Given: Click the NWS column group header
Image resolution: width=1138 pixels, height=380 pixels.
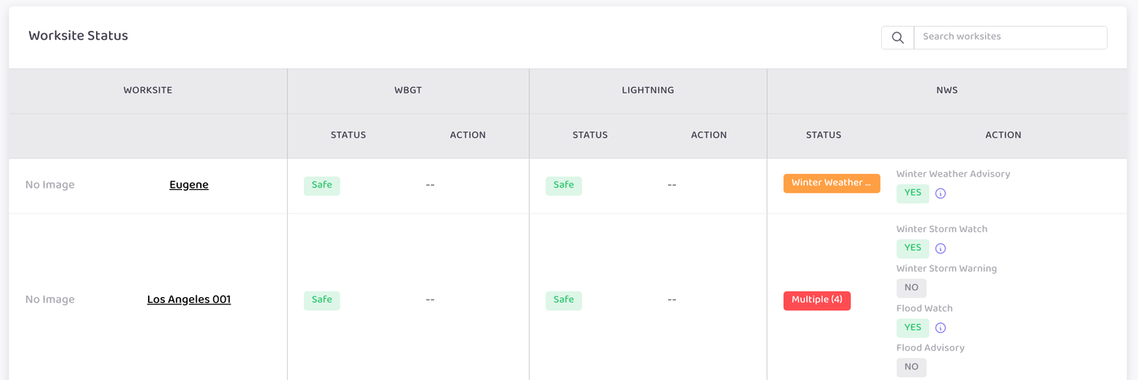Looking at the screenshot, I should tap(947, 91).
